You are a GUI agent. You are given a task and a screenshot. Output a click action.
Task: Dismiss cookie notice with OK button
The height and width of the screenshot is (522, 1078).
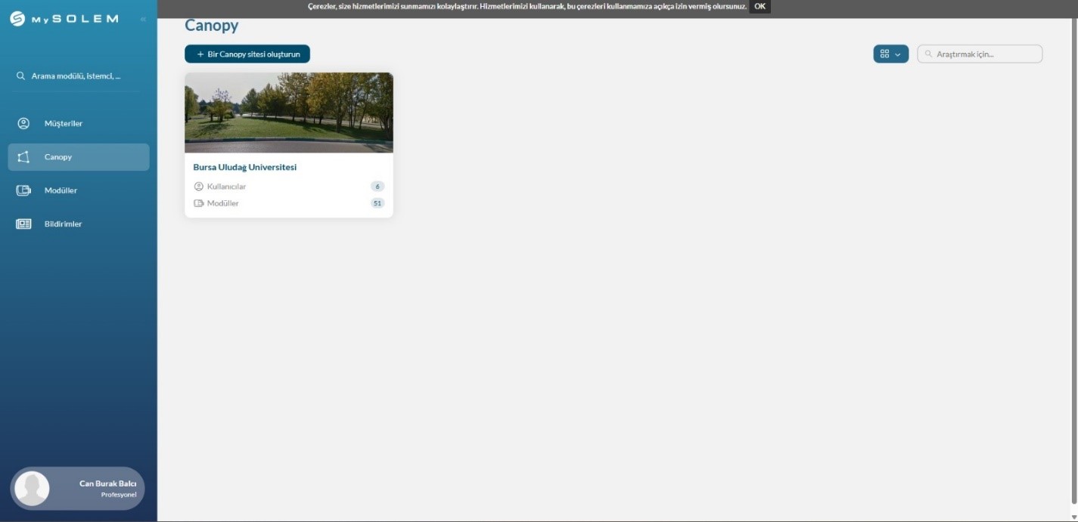[x=760, y=7]
